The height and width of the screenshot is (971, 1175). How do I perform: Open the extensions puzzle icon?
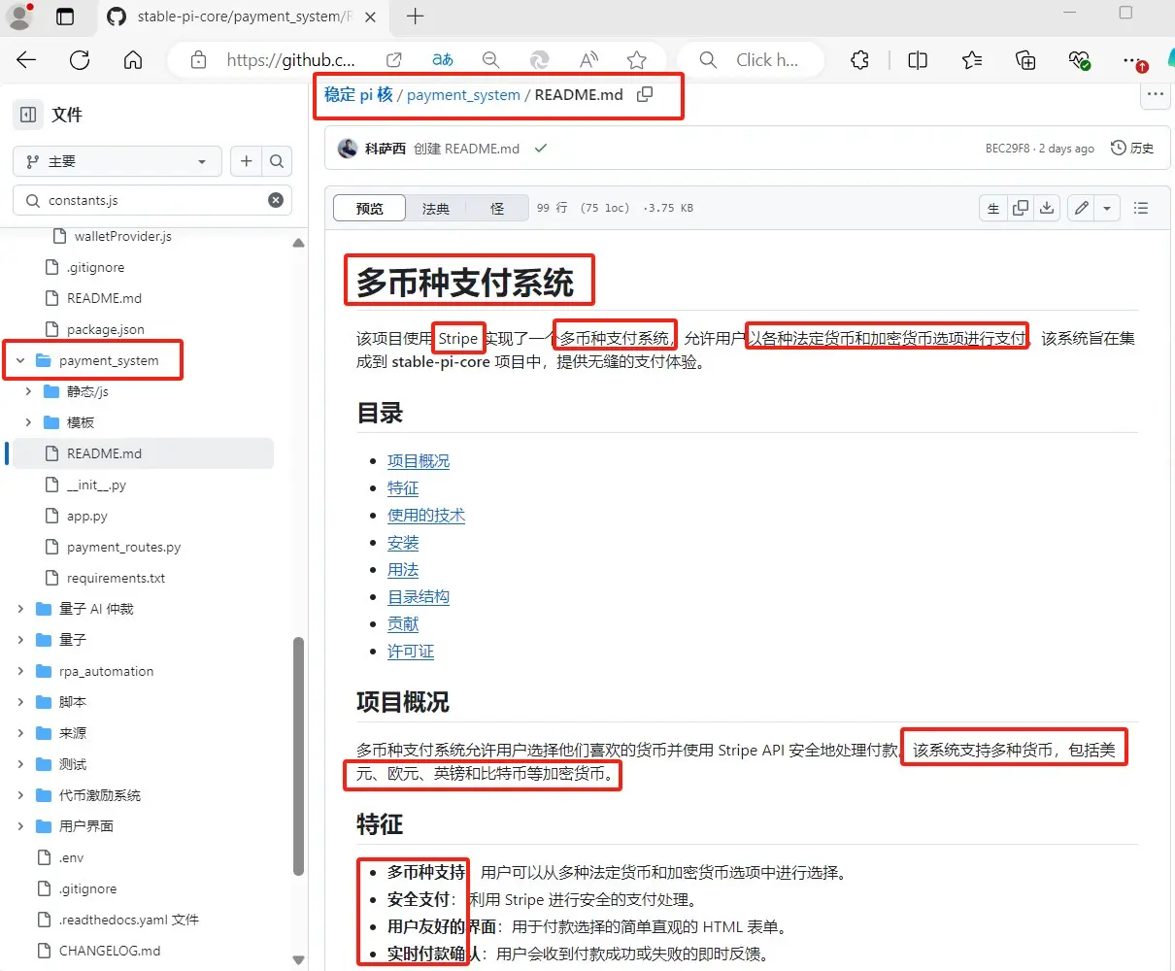pos(859,60)
